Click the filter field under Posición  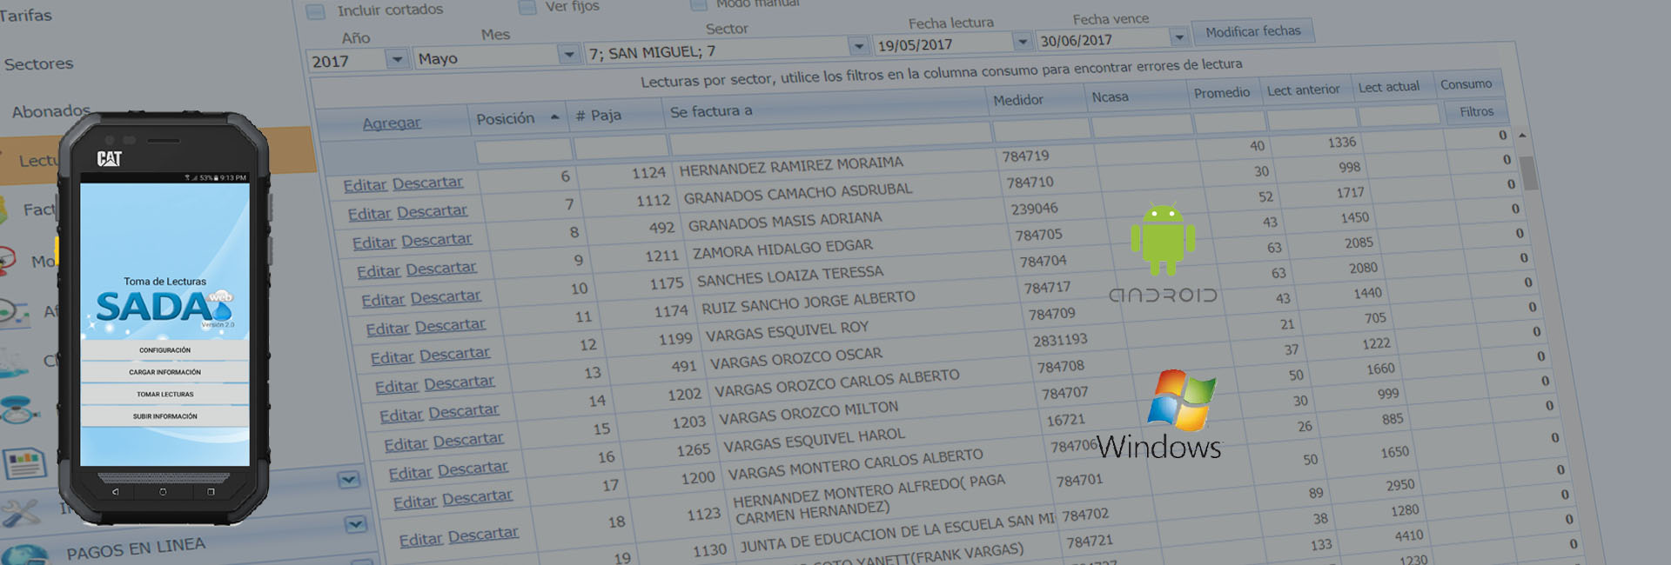(x=524, y=150)
